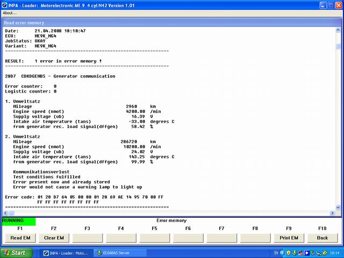Expand hidden tray icons with the arrow
Image resolution: width=344 pixels, height=258 pixels.
[x=282, y=253]
